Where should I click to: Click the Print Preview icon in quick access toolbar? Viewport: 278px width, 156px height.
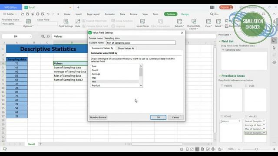click(x=43, y=14)
